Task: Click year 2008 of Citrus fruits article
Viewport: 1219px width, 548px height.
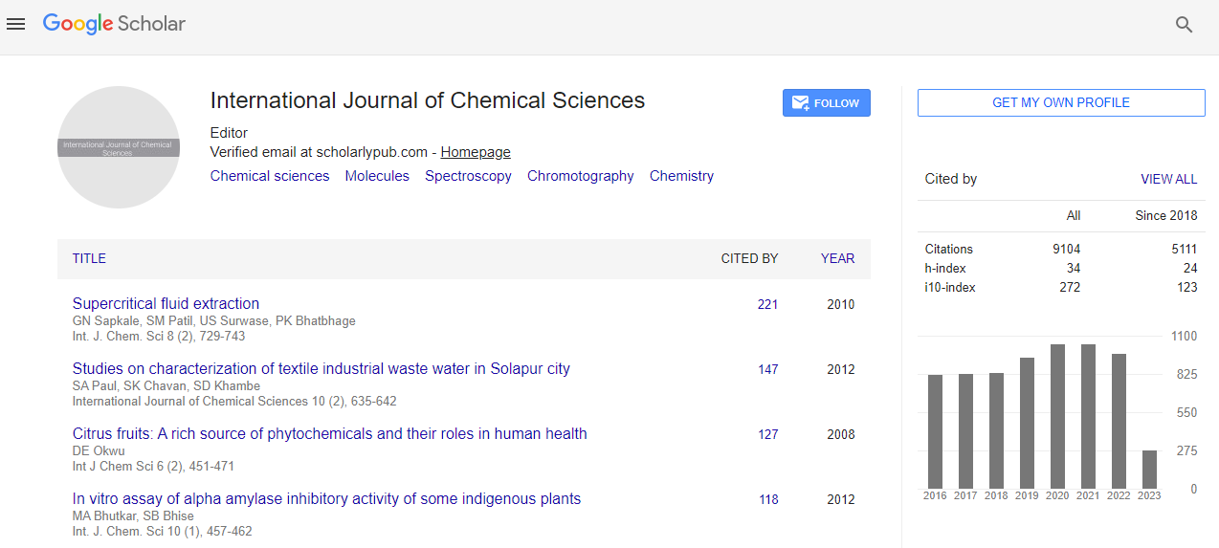Action: tap(841, 435)
